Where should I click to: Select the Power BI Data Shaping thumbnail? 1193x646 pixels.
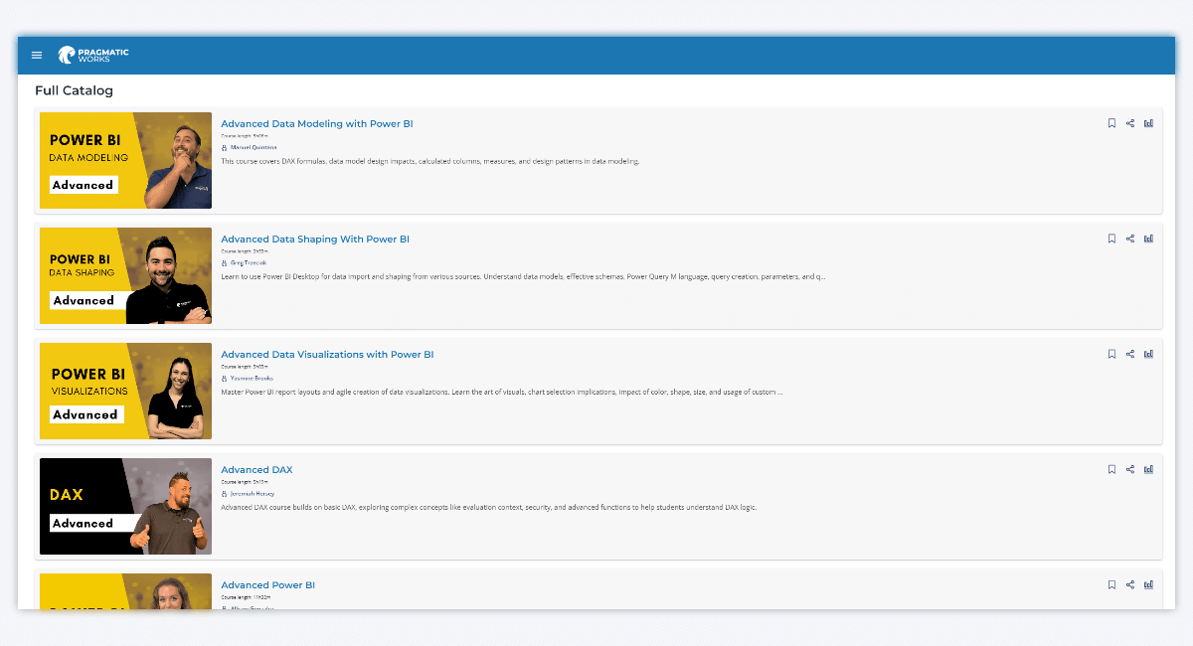(x=125, y=275)
